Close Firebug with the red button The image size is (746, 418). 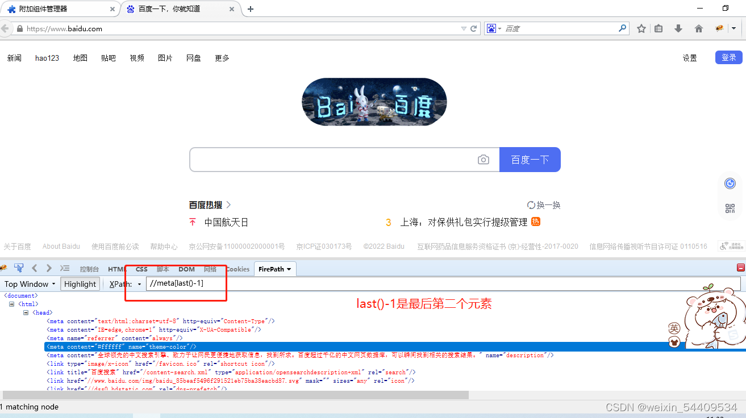pos(741,267)
